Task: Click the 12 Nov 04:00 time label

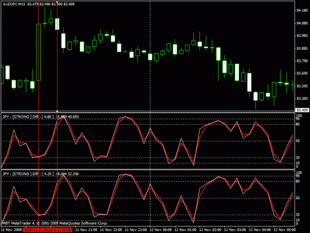Action: [x=260, y=230]
